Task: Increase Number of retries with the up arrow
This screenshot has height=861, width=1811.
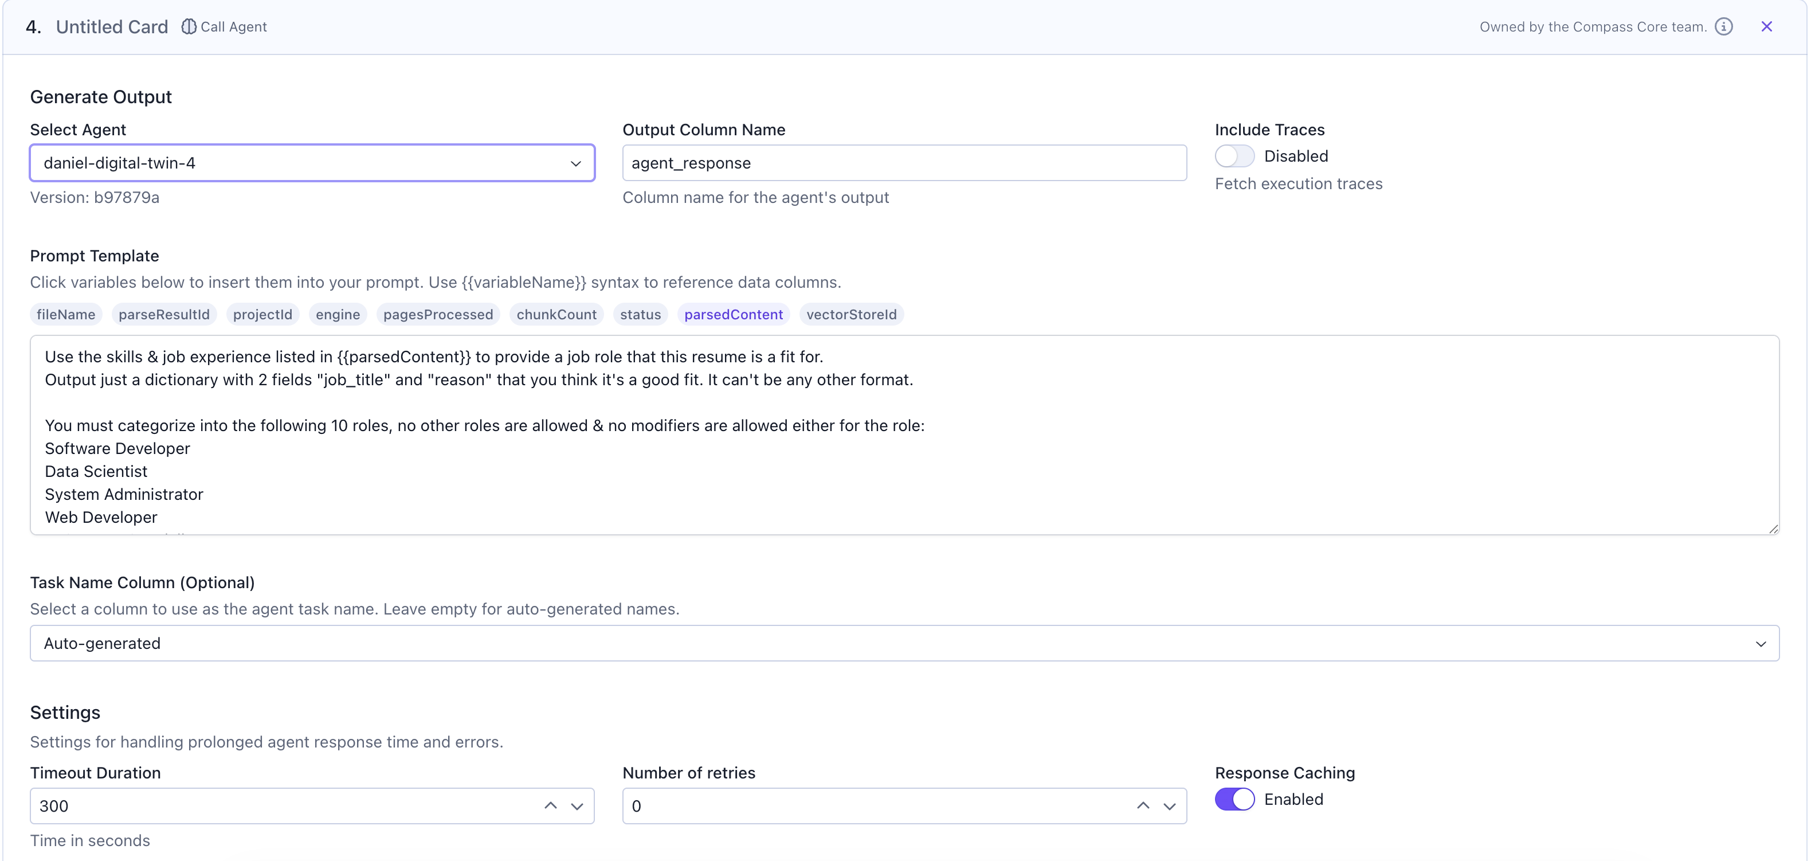Action: [x=1143, y=805]
